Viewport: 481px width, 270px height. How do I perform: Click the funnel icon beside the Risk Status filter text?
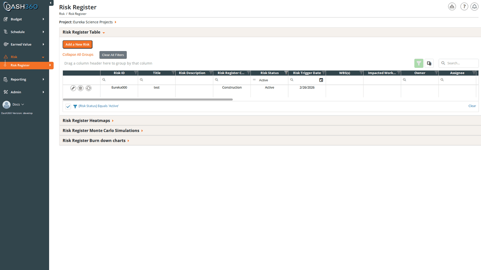75,106
